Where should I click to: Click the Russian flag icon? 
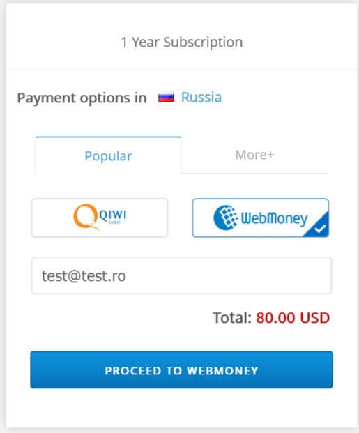click(x=166, y=98)
